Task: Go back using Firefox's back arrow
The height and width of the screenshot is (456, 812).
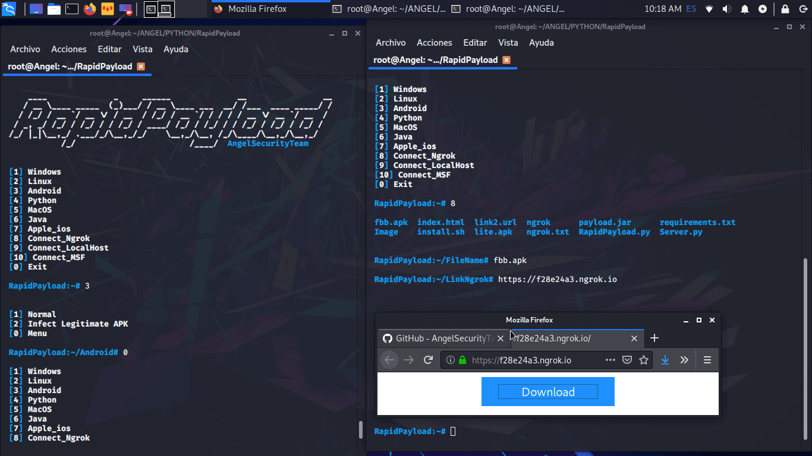Action: coord(389,359)
